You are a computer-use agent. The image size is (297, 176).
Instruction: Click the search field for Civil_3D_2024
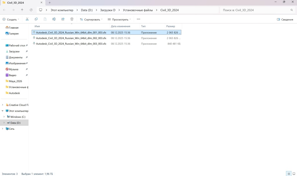(x=255, y=10)
